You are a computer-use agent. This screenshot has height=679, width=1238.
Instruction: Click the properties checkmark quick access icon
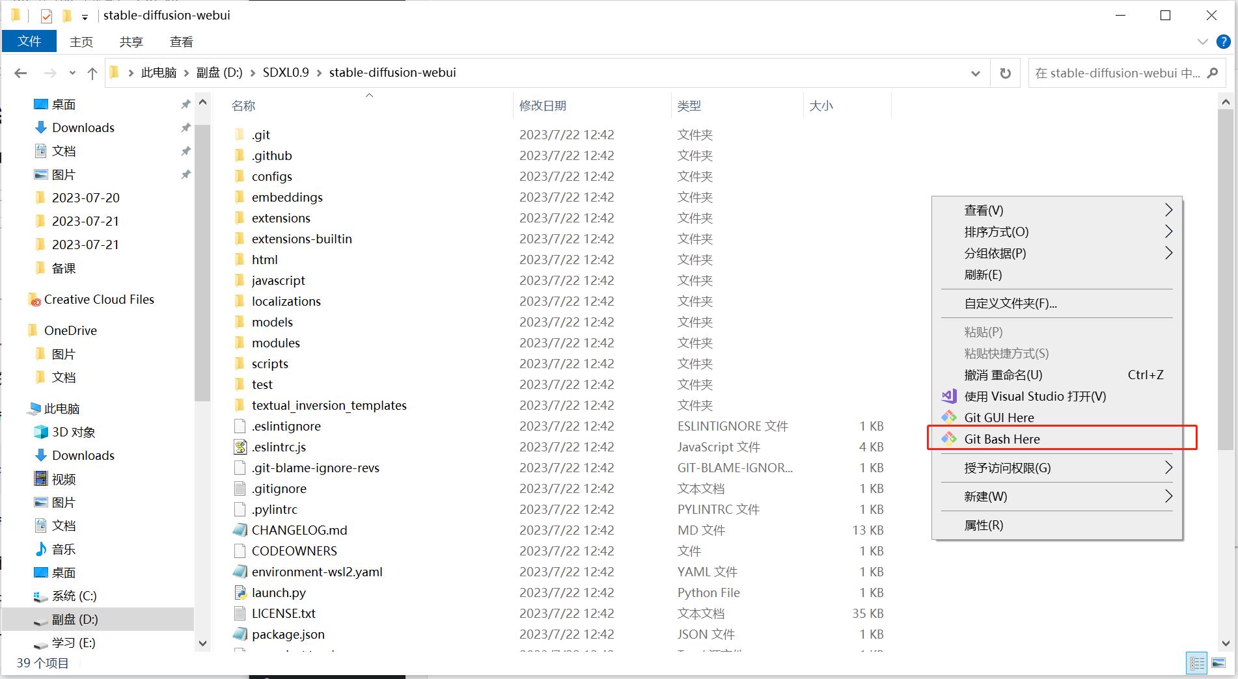46,16
